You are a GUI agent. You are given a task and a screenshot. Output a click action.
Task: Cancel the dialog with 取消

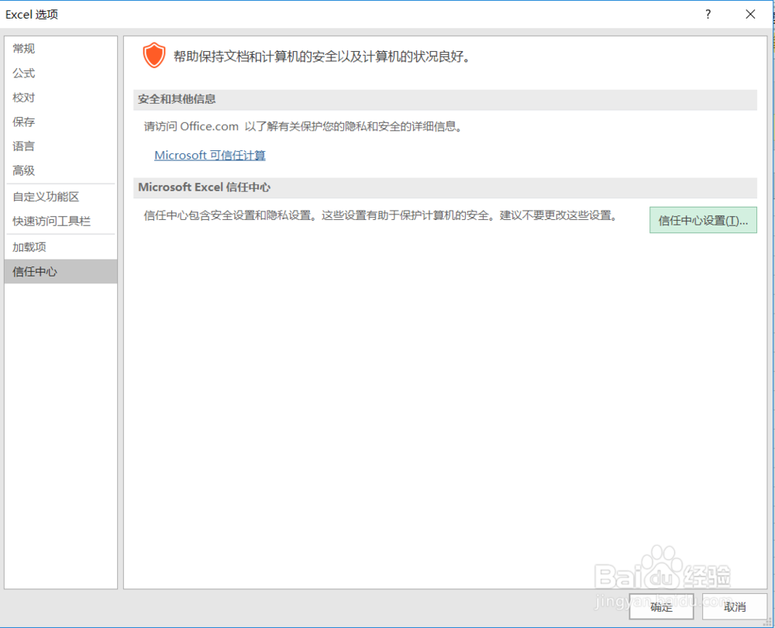click(735, 607)
